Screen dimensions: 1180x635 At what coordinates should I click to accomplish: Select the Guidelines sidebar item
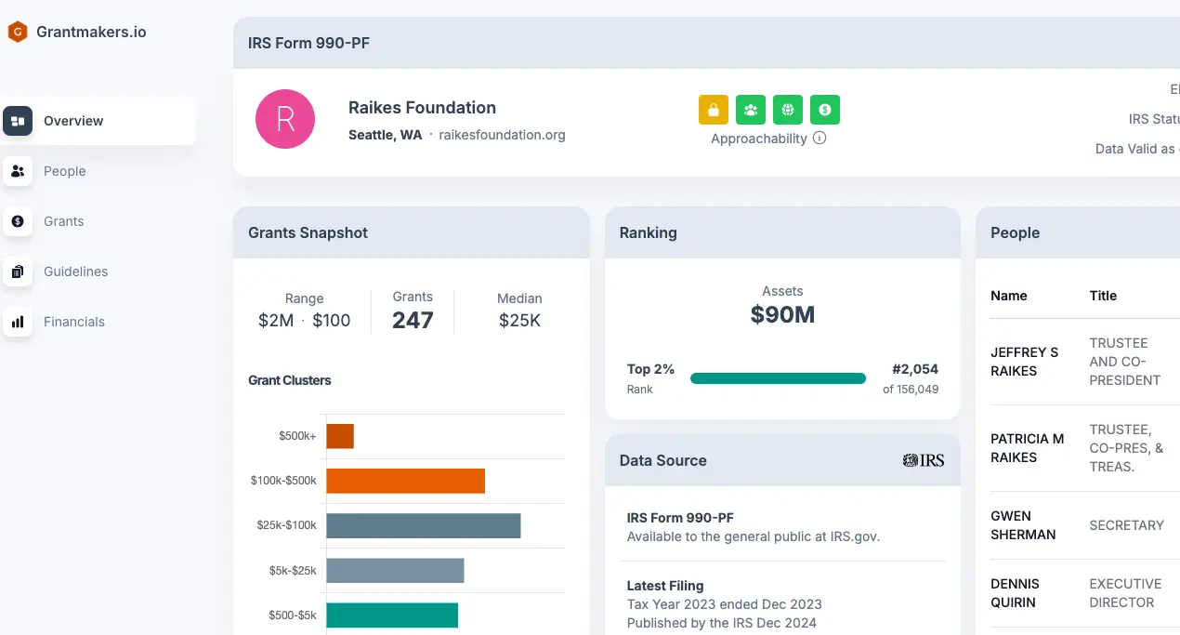(75, 271)
